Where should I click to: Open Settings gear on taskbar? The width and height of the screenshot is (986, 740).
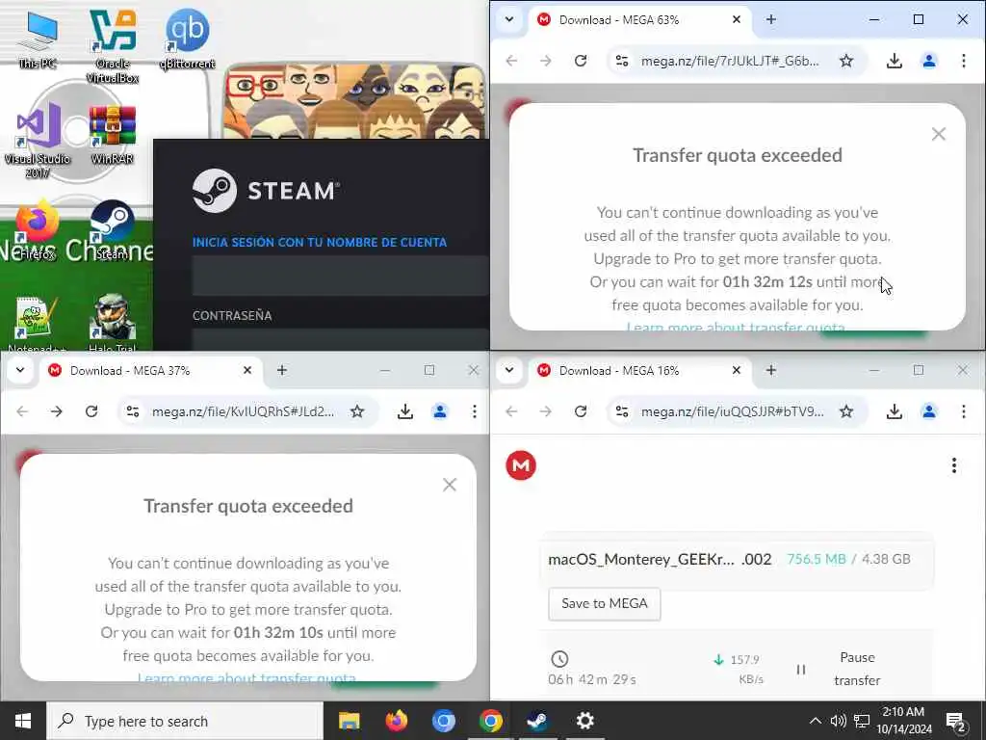click(x=584, y=721)
